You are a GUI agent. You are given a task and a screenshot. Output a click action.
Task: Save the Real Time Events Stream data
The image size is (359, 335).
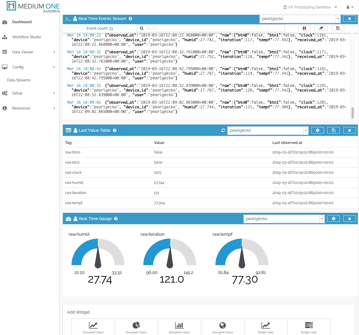[x=338, y=28]
